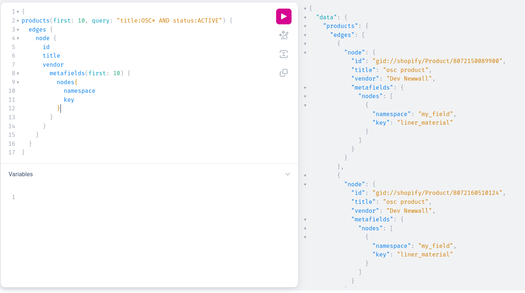Collapse the "data" object in the response
Viewport: 525px width, 293px height.
click(x=305, y=18)
